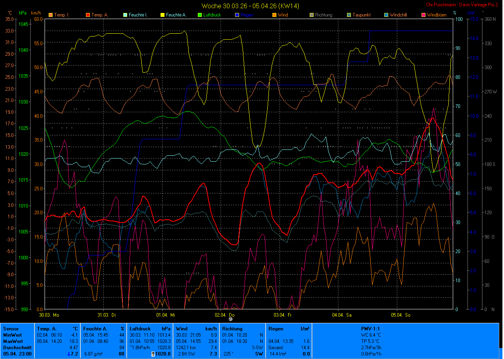
Task: Click the Windchill legend label
Action: pos(399,15)
